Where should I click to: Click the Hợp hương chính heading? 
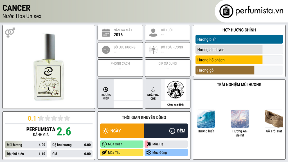[x=239, y=30]
